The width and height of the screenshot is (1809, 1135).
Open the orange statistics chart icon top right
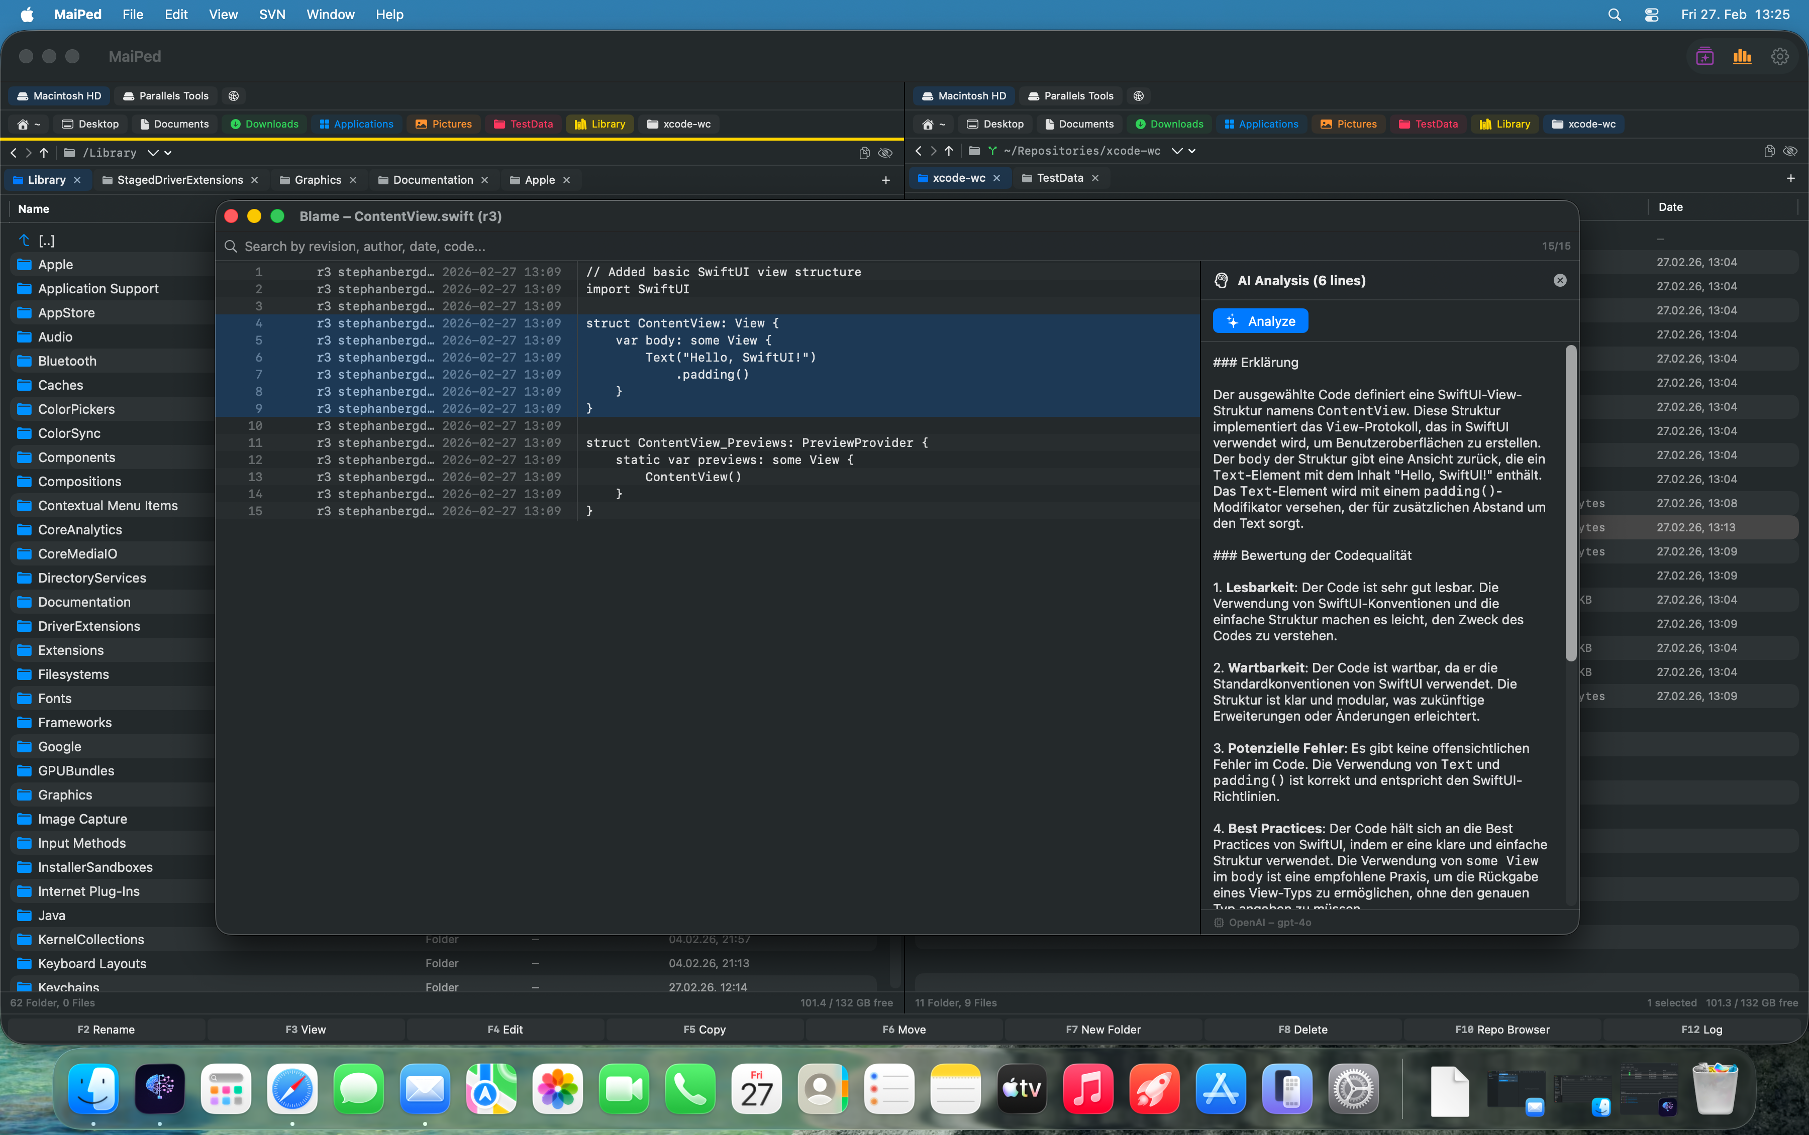point(1742,56)
